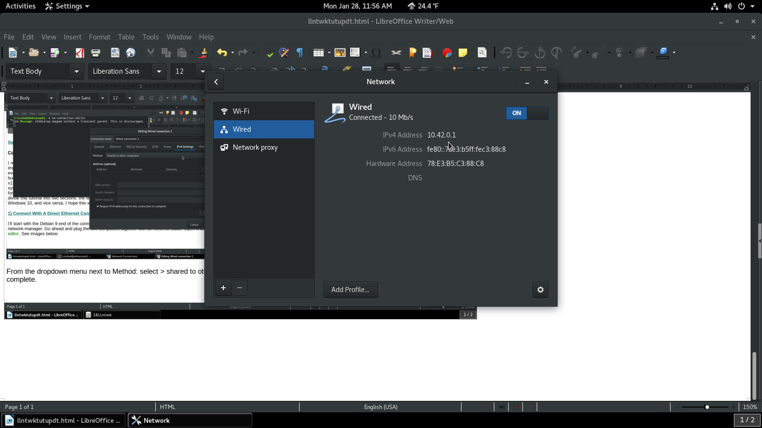Select Wired in Network sidebar
The image size is (762, 428).
click(264, 129)
